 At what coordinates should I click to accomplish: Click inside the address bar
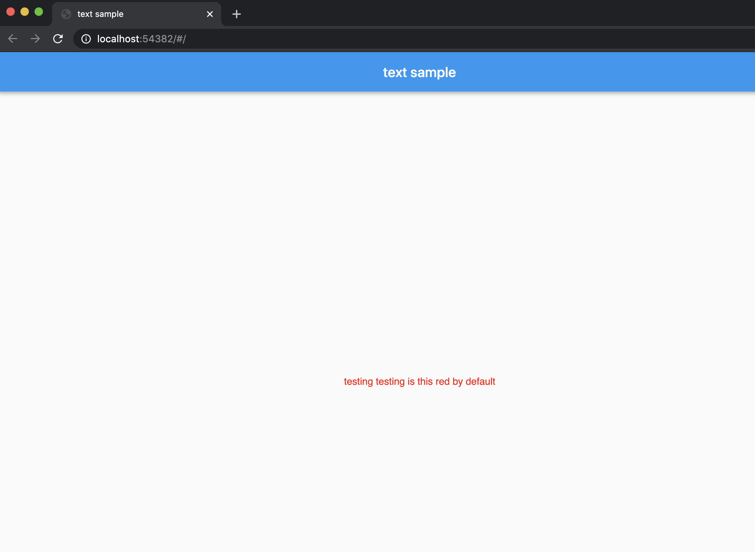click(282, 39)
